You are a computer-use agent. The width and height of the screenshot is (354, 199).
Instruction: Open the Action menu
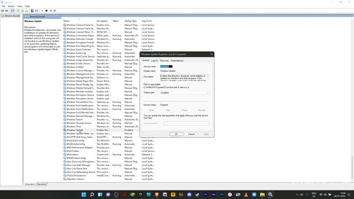pos(11,6)
